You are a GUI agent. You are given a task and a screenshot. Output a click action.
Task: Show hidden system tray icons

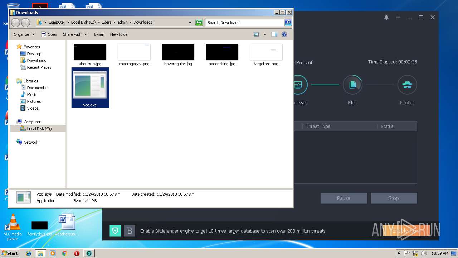tap(399, 253)
